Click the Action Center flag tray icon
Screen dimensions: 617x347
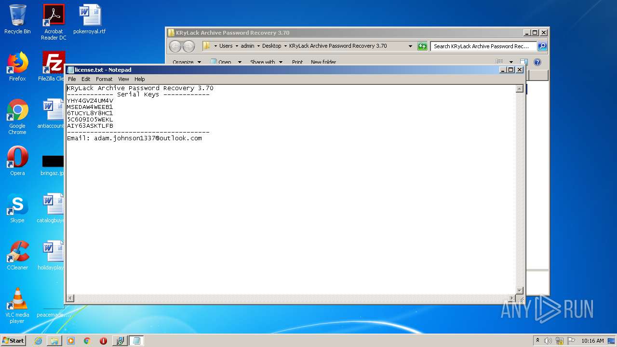click(571, 341)
